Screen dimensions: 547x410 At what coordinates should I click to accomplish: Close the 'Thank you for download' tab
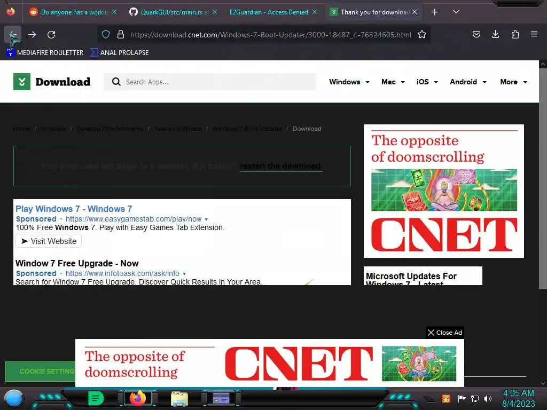pos(415,12)
